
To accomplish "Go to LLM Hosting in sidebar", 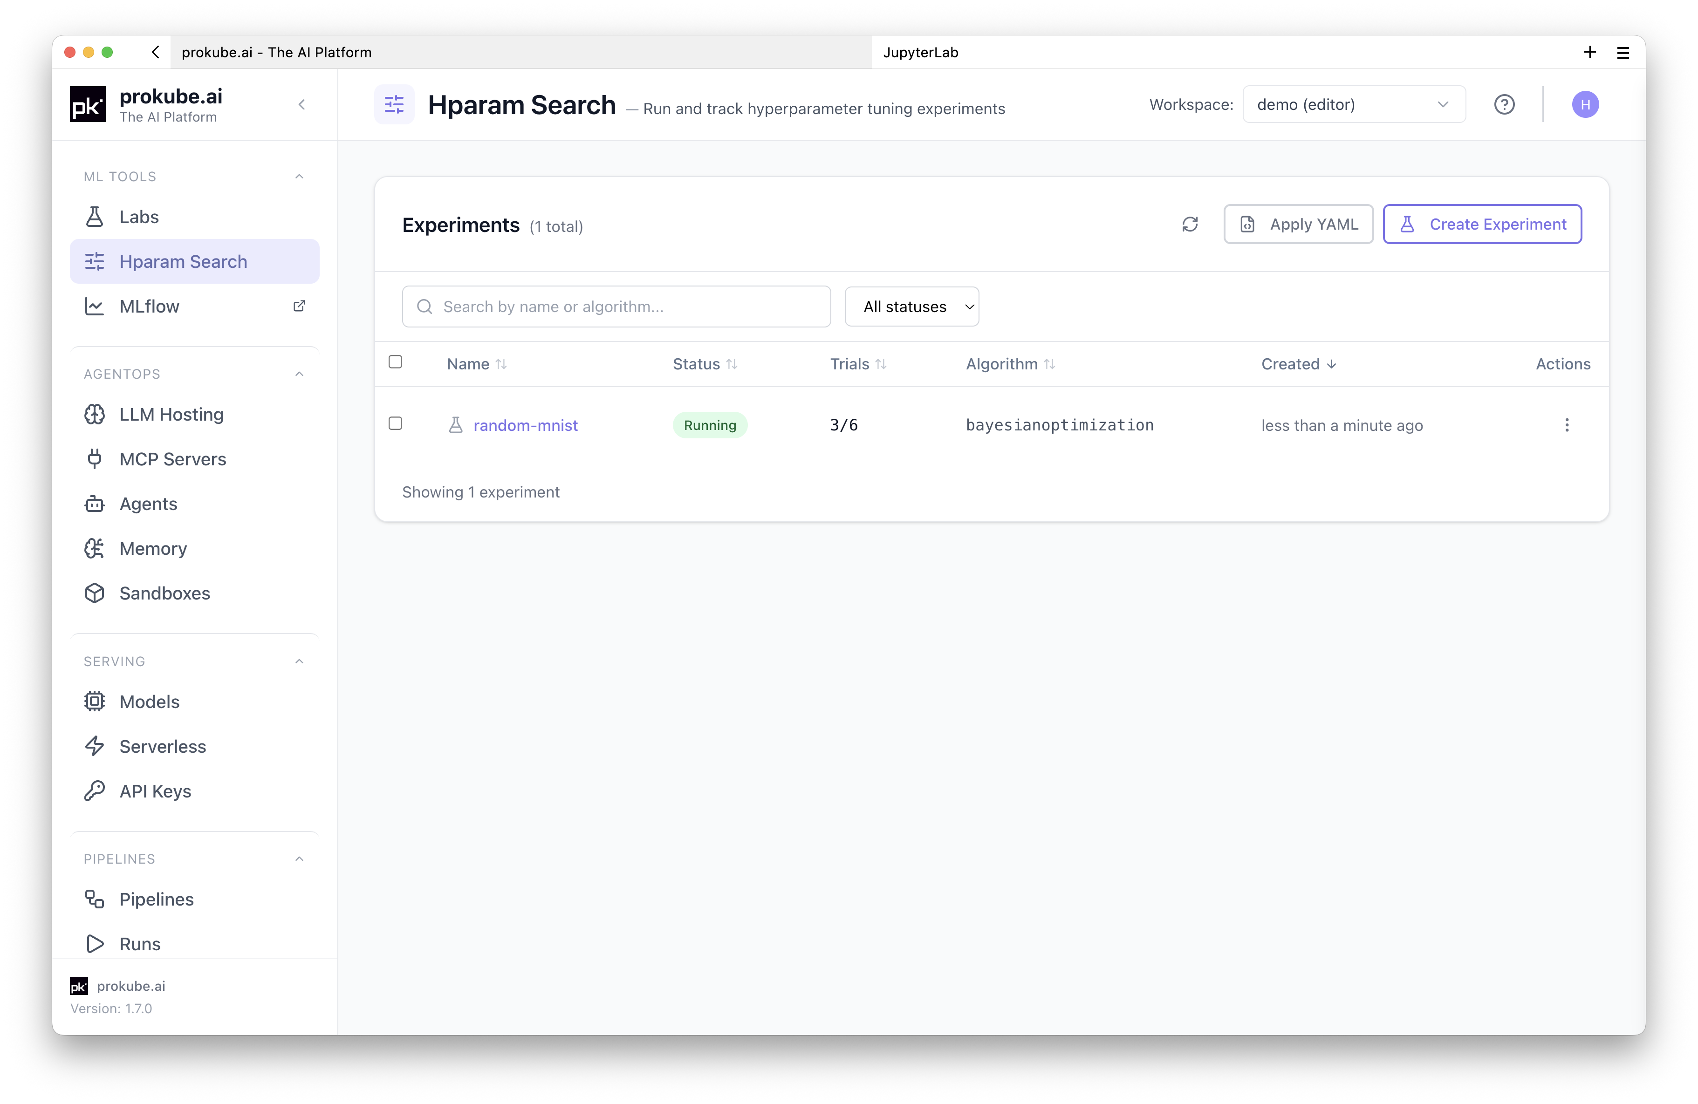I will [x=194, y=415].
